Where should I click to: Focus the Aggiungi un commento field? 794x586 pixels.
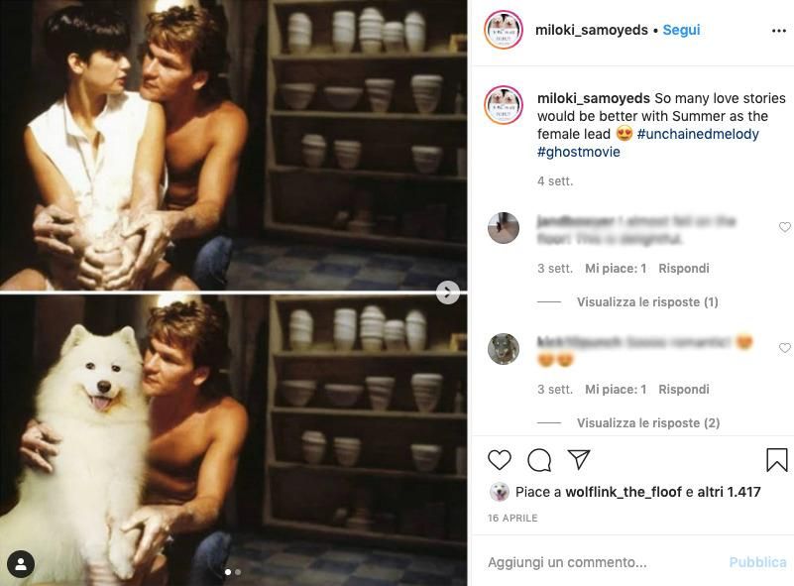pyautogui.click(x=603, y=562)
